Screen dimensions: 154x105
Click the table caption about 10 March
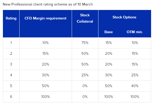tap(48, 4)
